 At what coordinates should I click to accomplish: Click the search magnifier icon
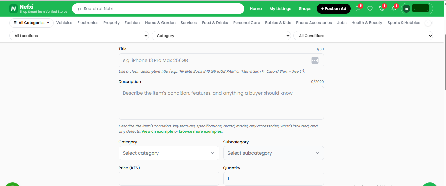[79, 9]
